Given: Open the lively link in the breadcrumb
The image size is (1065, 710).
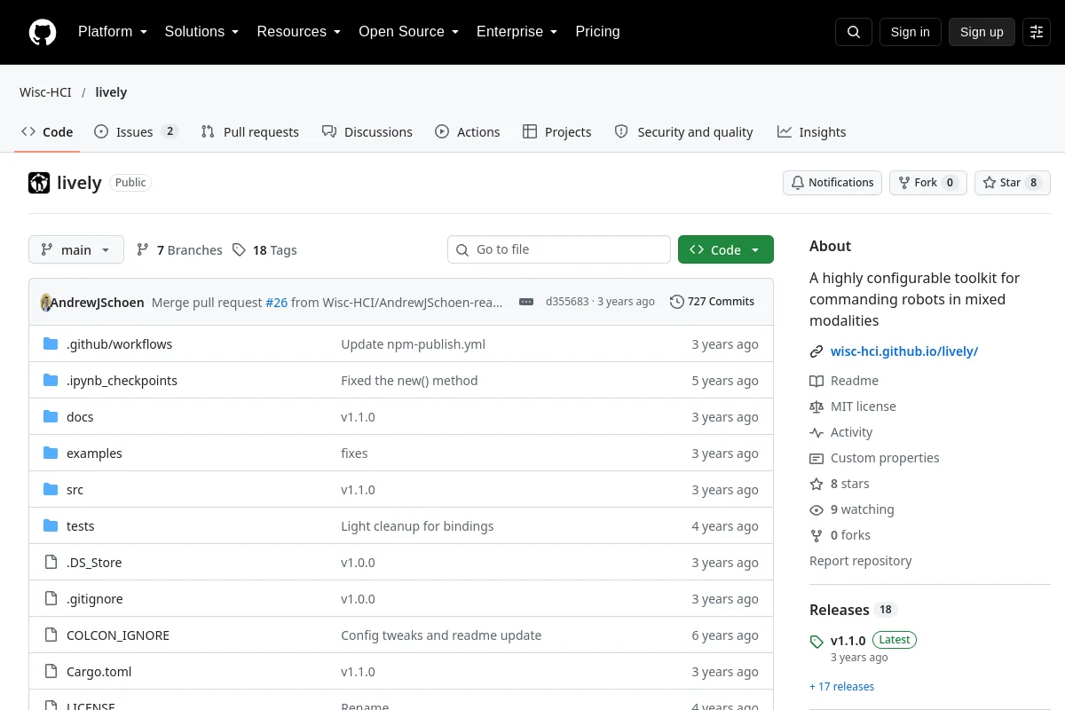Looking at the screenshot, I should tap(111, 92).
